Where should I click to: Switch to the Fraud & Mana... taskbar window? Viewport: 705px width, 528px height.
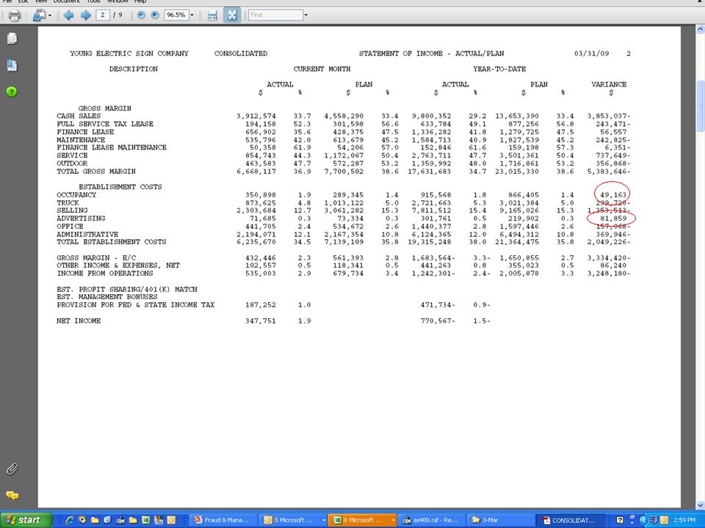tap(223, 520)
